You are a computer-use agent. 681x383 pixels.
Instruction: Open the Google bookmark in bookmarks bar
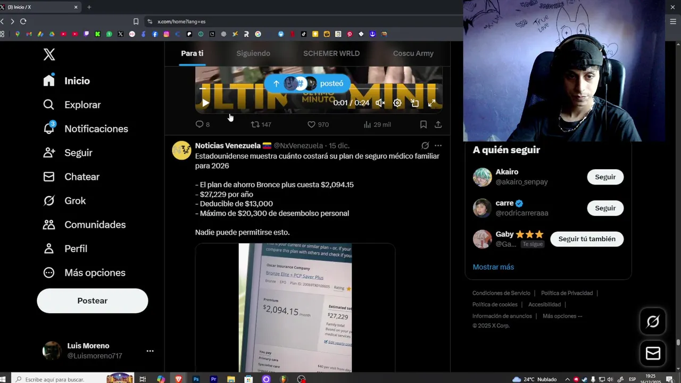click(258, 34)
